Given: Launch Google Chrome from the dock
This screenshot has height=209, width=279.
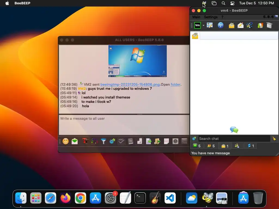Looking at the screenshot, I should [x=80, y=198].
